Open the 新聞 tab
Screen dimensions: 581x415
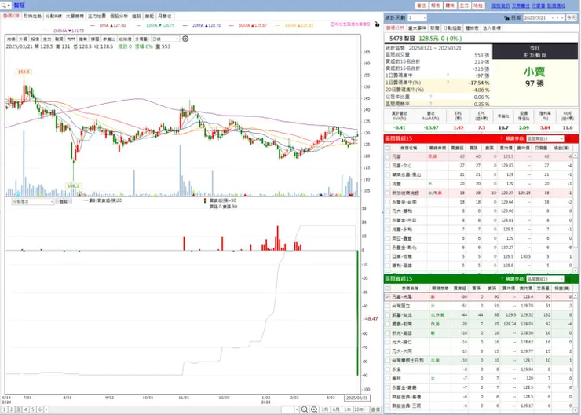coord(435,28)
